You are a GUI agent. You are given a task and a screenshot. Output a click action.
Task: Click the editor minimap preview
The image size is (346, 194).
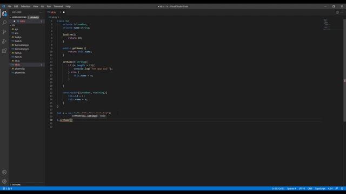(327, 24)
